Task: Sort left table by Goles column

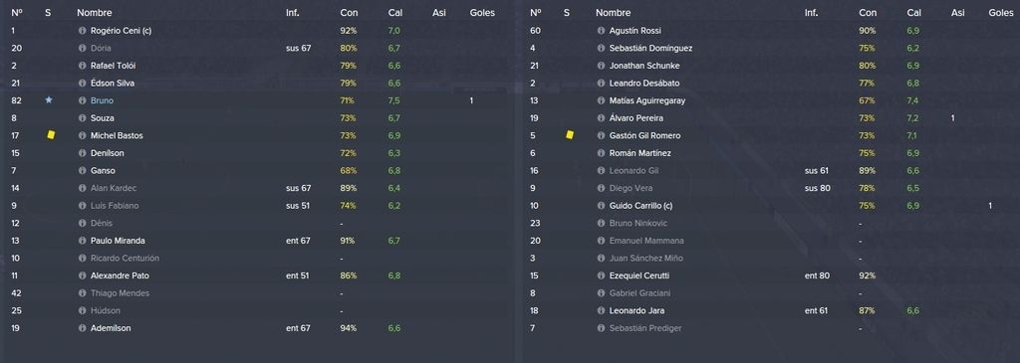Action: [482, 13]
